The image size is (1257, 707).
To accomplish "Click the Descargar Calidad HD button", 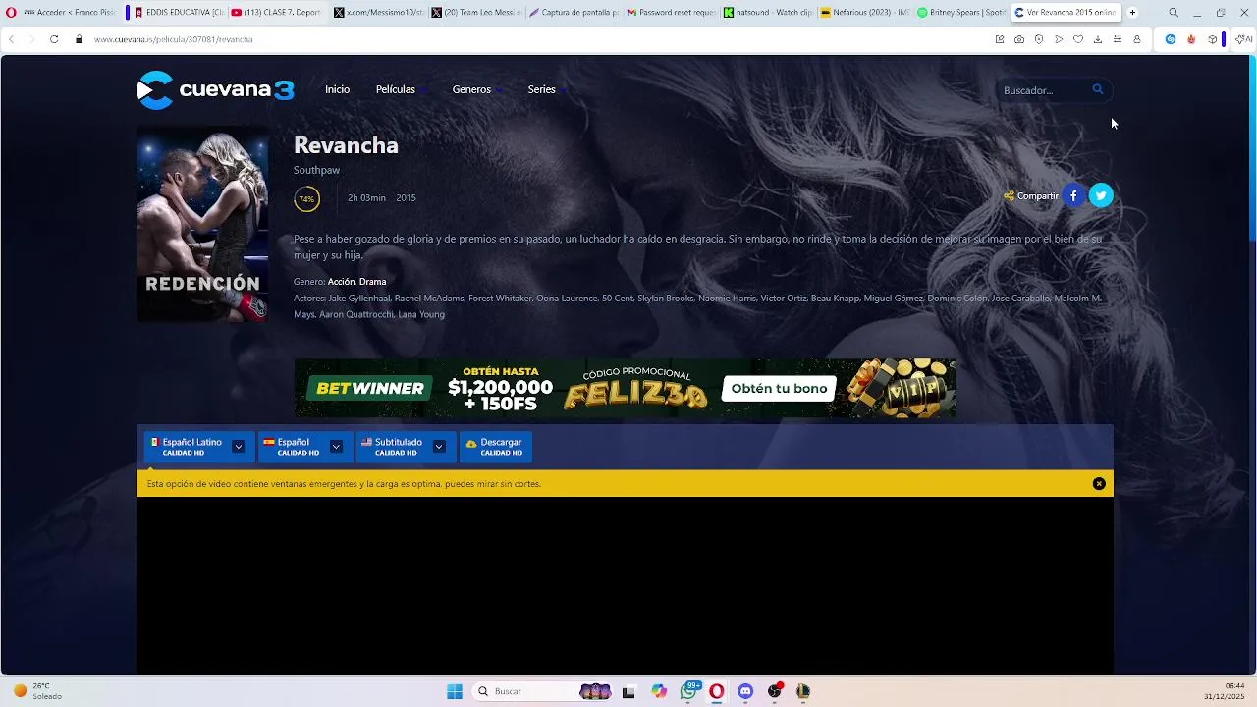I will click(x=496, y=447).
